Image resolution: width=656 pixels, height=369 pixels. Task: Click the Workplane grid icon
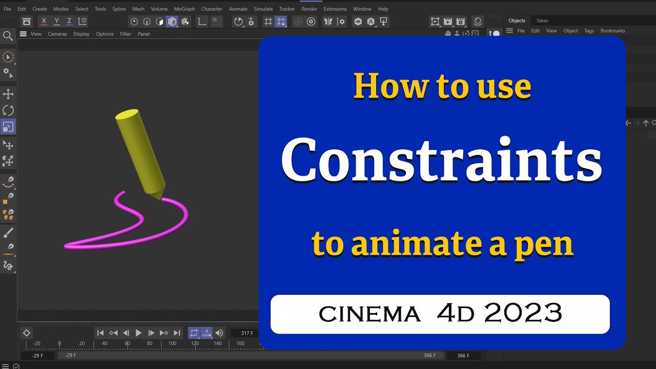pos(268,22)
